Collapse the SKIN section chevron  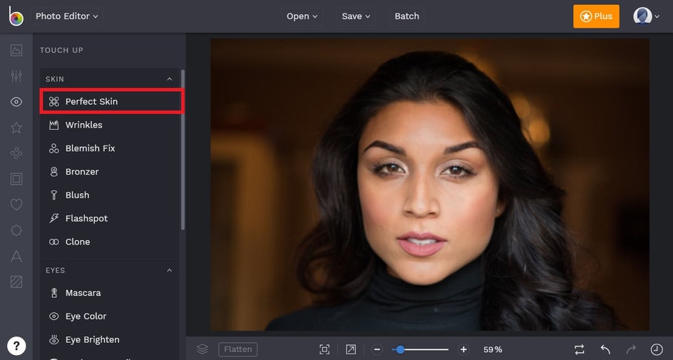pyautogui.click(x=170, y=79)
